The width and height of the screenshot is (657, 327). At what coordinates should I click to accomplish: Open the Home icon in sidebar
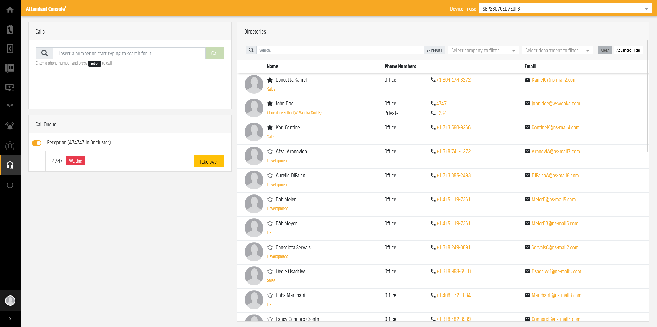point(10,10)
